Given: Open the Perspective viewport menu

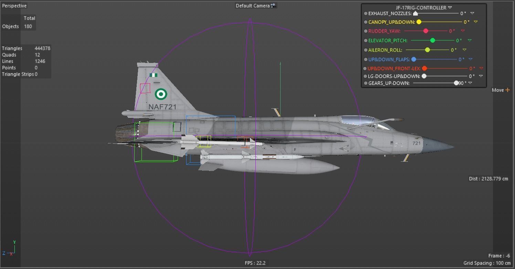Looking at the screenshot, I should (x=14, y=6).
